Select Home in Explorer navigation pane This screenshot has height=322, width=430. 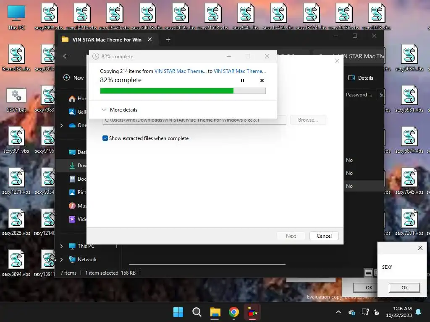coord(77,99)
